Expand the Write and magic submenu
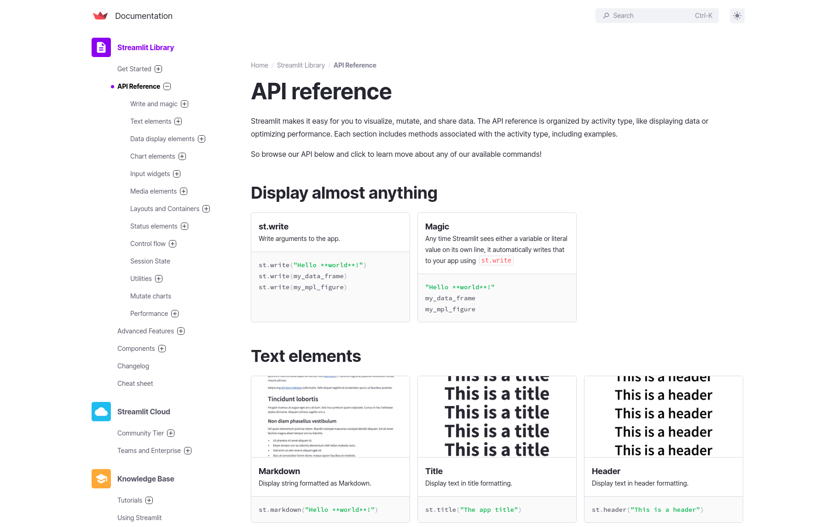 185,104
